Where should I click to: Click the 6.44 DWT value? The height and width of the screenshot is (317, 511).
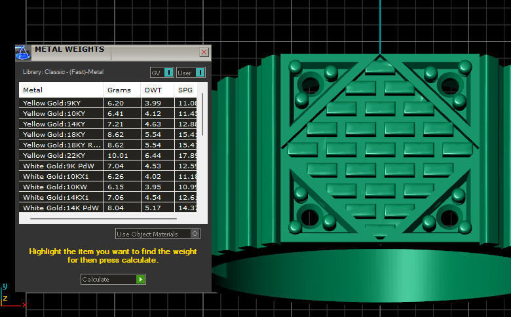(153, 155)
